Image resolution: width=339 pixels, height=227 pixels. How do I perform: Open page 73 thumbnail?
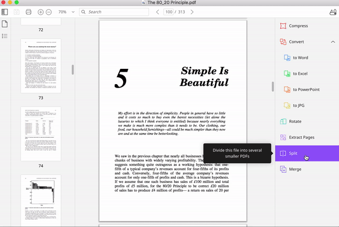41,66
